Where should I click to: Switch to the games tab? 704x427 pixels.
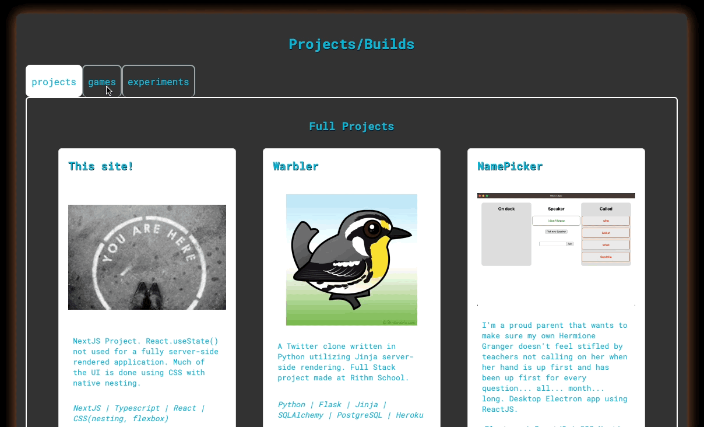point(102,82)
